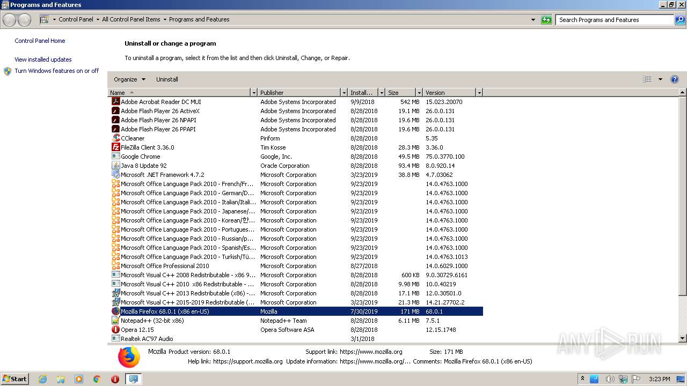Expand the Control Panel breadcrumb arrow
Viewport: 687px width, 386px height.
tap(98, 19)
